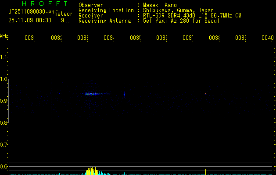Click the 5el Yagi Az 280 for Seoul text
Viewport: 276px width, 175px height.
181,21
